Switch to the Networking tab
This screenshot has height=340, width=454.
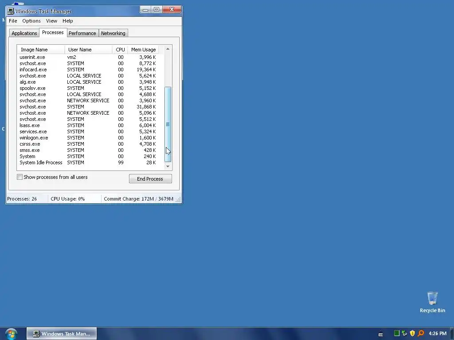point(113,33)
